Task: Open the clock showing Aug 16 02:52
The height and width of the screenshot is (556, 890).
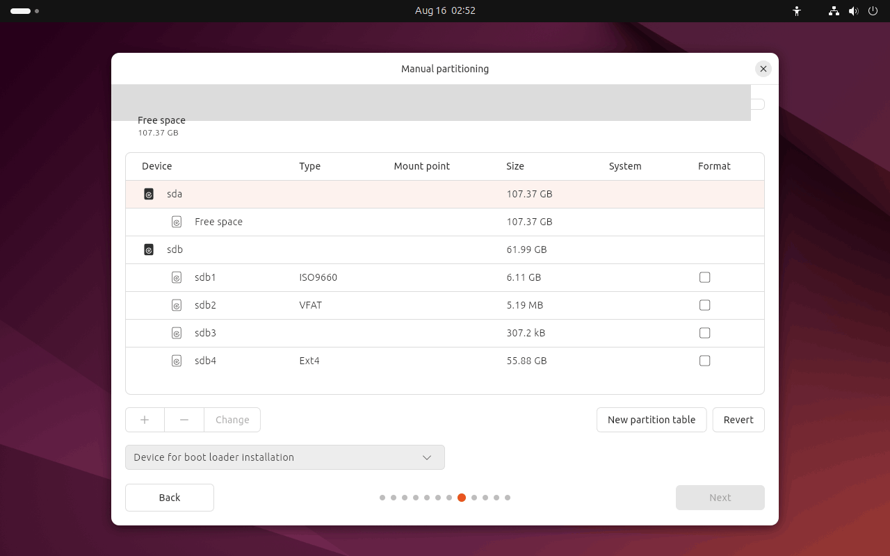Action: click(x=445, y=11)
